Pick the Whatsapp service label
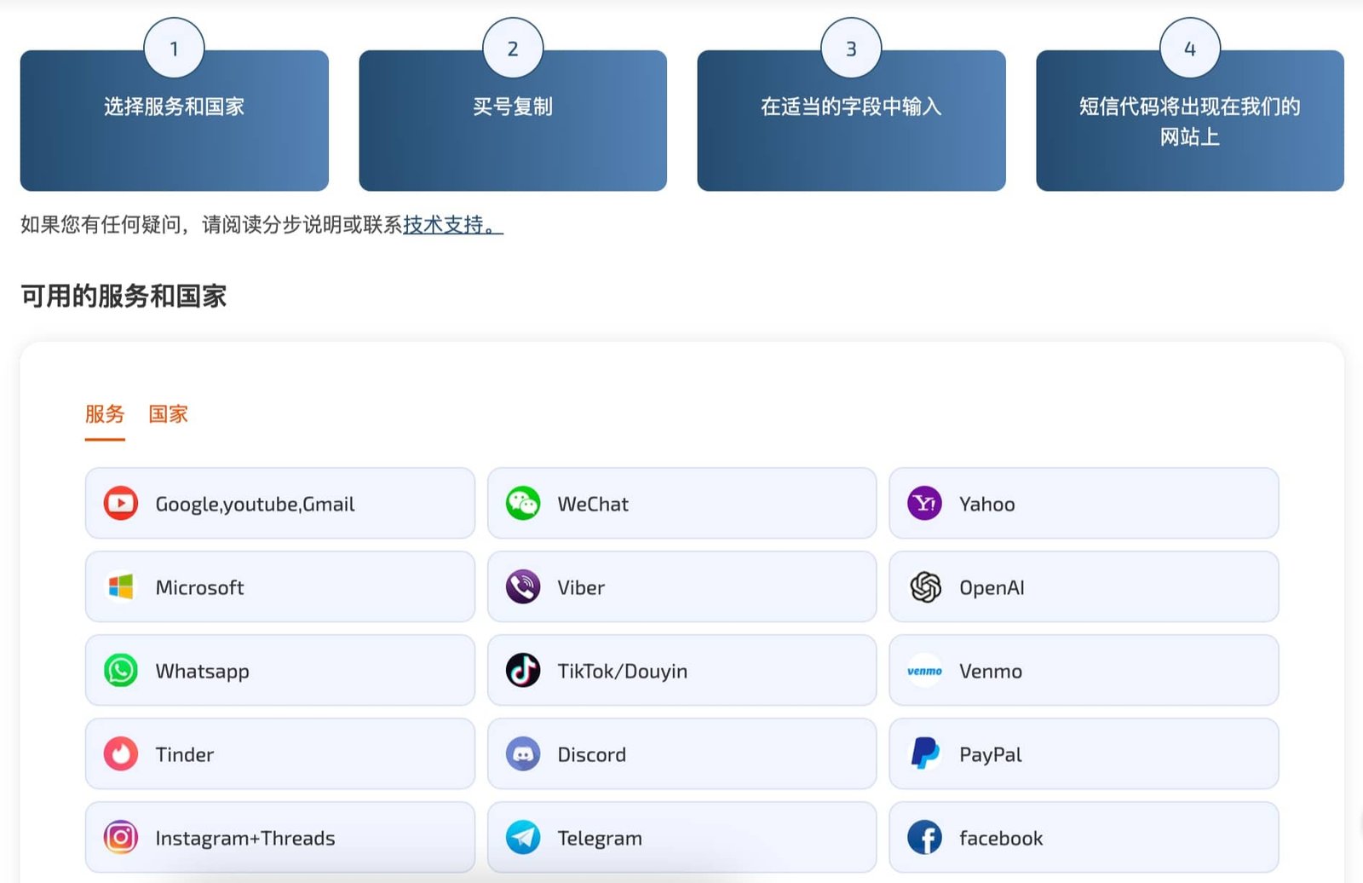This screenshot has width=1363, height=883. [x=202, y=672]
